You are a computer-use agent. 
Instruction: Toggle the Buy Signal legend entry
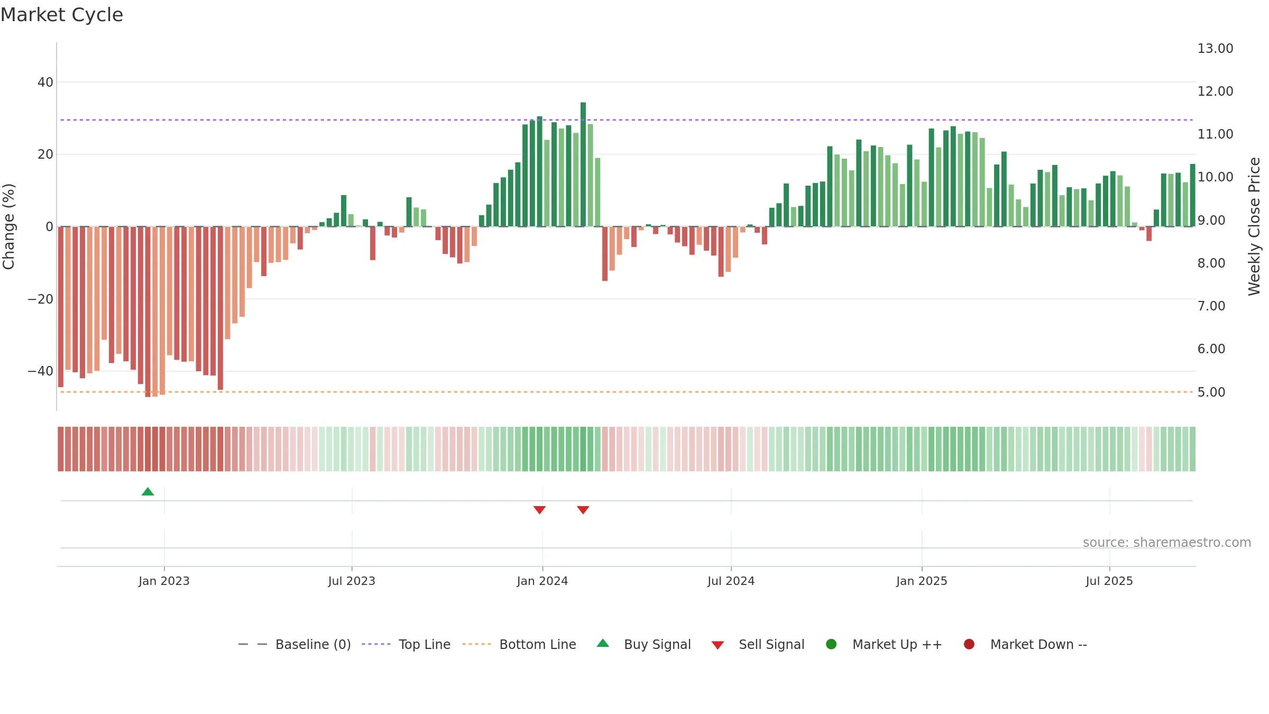pyautogui.click(x=643, y=644)
